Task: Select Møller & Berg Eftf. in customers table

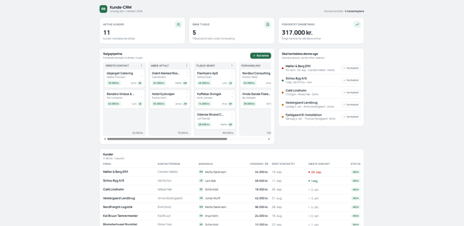Action: (x=116, y=172)
